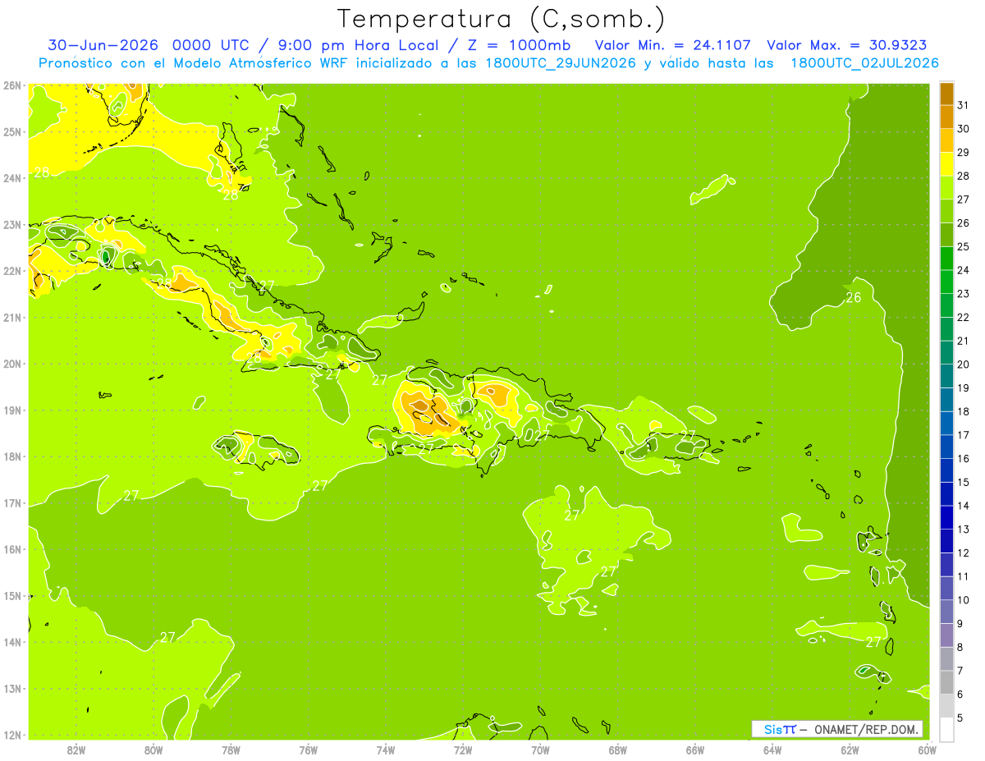Screen dimensions: 985x761
Task: Click the "64W" longitude axis label
Action: tap(772, 750)
